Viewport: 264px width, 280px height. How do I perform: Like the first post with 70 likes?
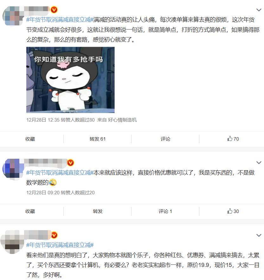click(233, 139)
